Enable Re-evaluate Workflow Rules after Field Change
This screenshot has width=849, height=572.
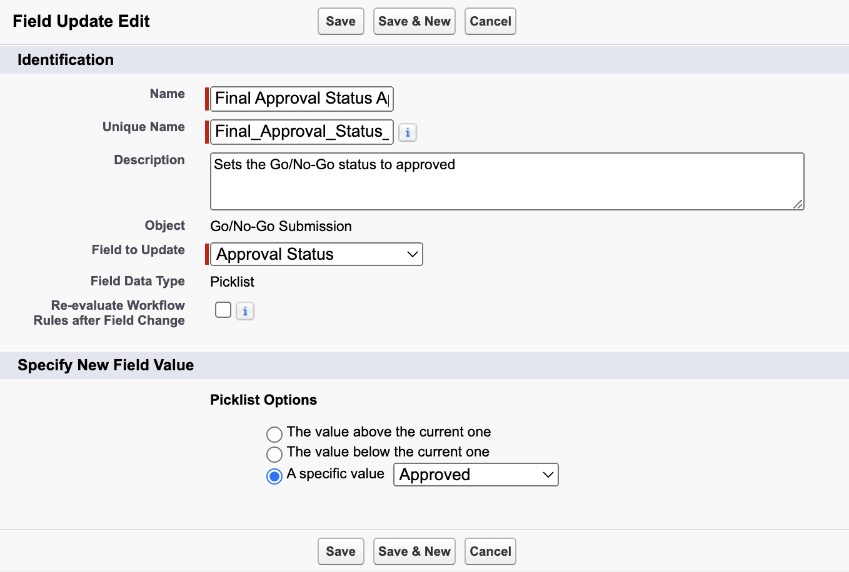pos(223,310)
